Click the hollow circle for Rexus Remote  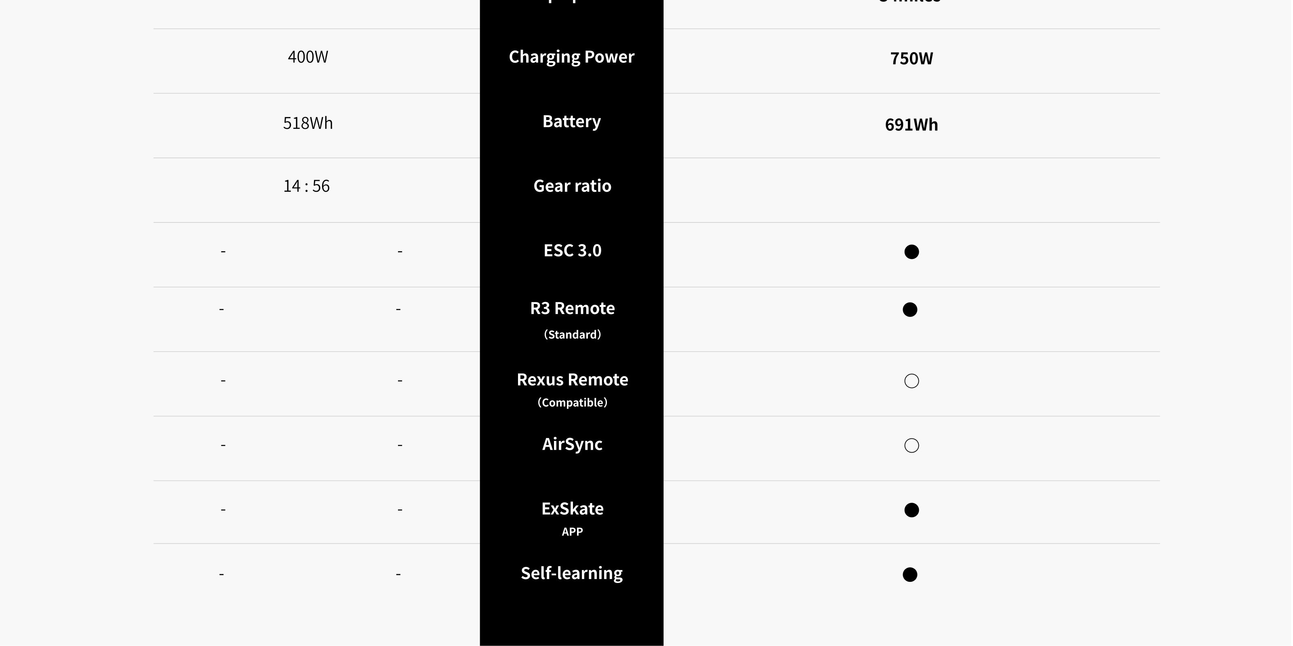coord(912,381)
